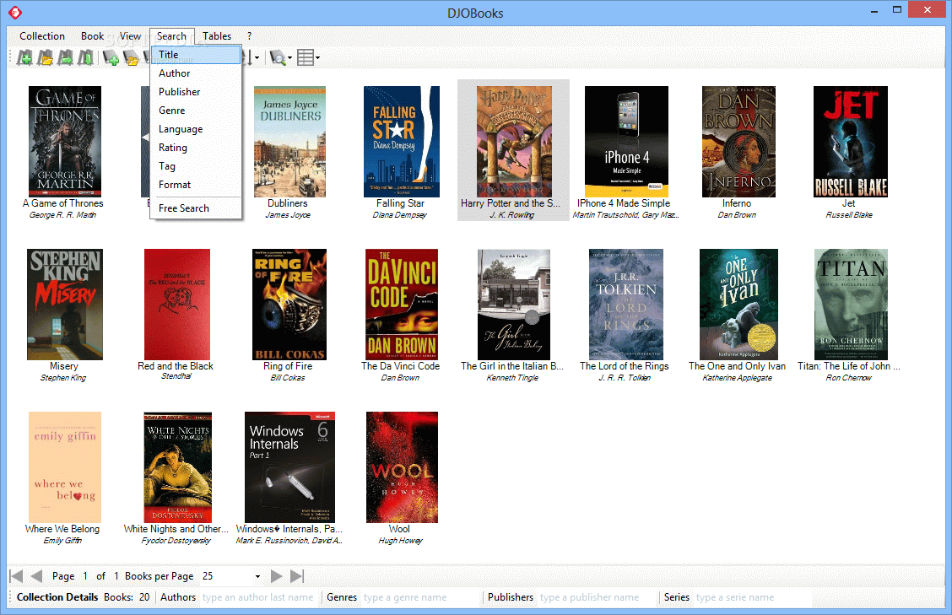
Task: Open the search icon dropdown arrow
Action: pos(289,58)
